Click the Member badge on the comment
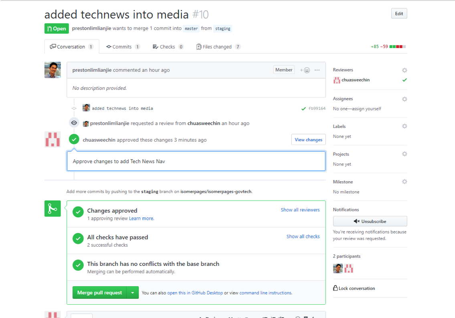The width and height of the screenshot is (455, 318). coord(284,70)
